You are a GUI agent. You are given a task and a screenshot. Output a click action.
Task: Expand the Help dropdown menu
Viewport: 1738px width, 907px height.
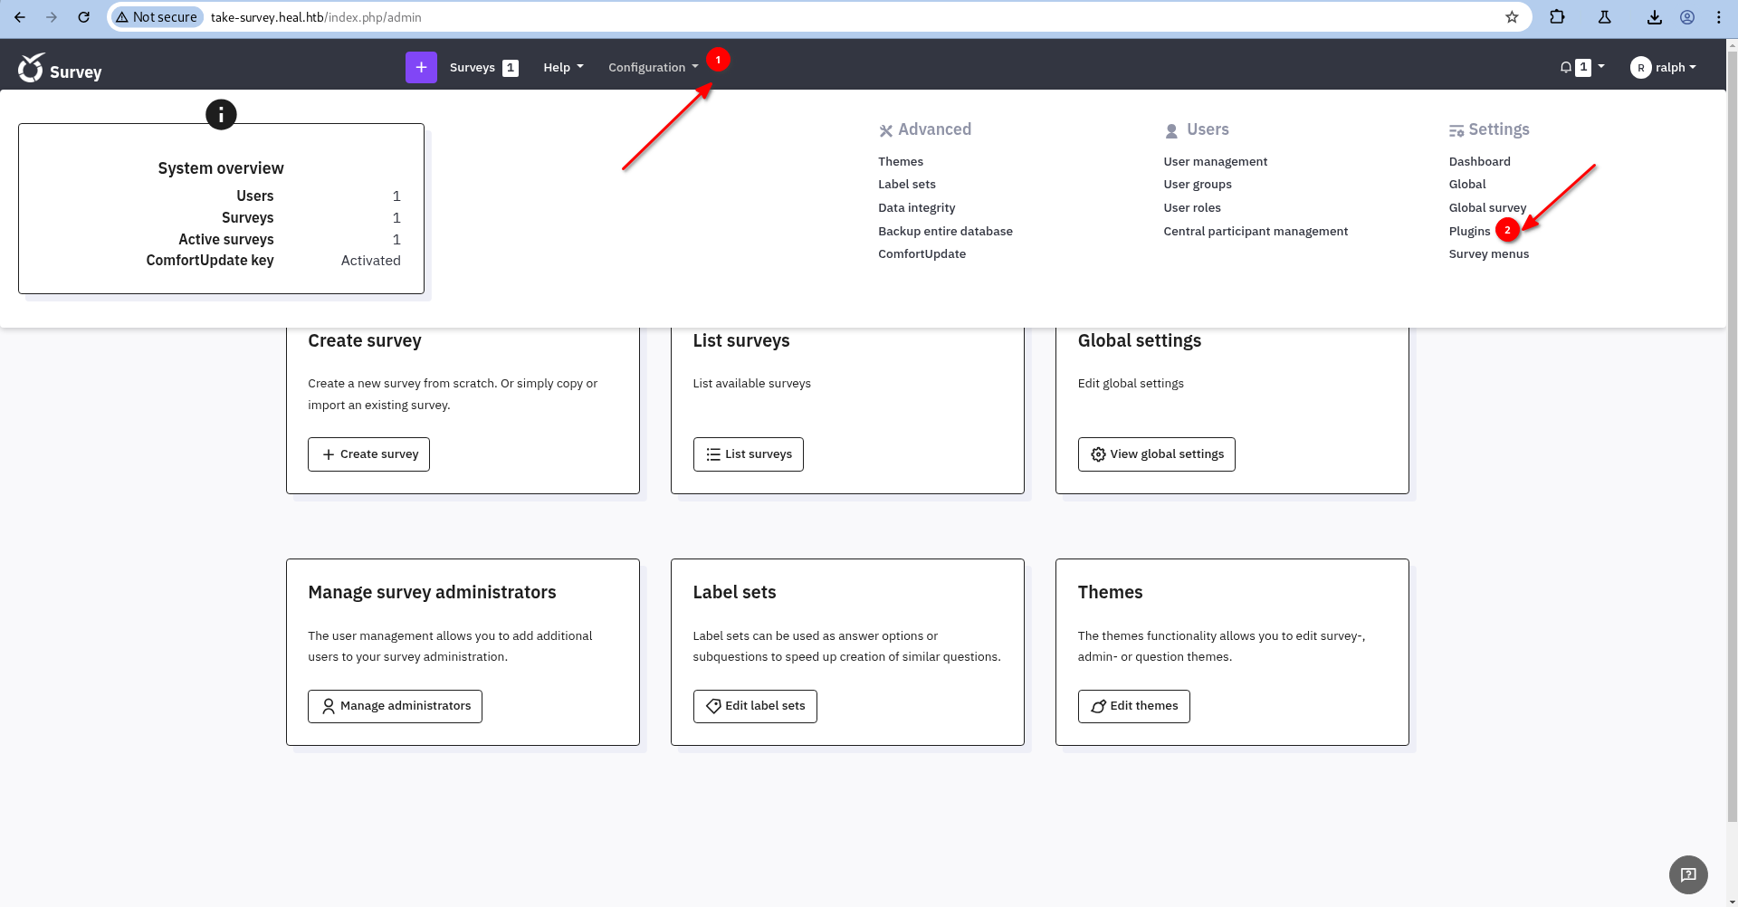point(563,67)
